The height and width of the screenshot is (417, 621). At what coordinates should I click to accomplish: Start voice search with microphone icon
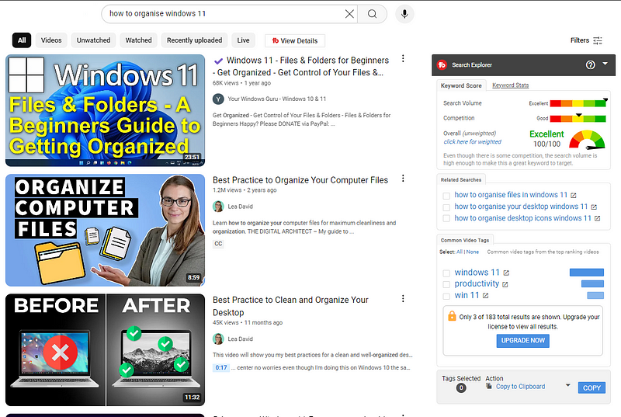(404, 14)
